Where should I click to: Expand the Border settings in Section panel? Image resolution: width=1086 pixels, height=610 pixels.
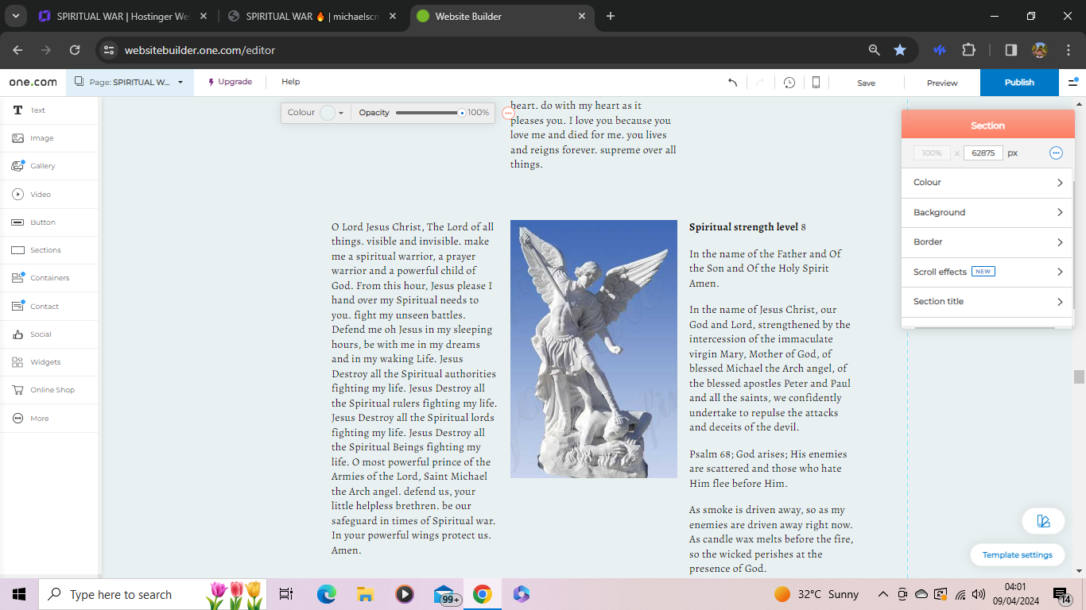[987, 242]
